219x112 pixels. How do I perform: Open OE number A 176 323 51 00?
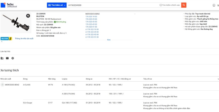(92, 37)
